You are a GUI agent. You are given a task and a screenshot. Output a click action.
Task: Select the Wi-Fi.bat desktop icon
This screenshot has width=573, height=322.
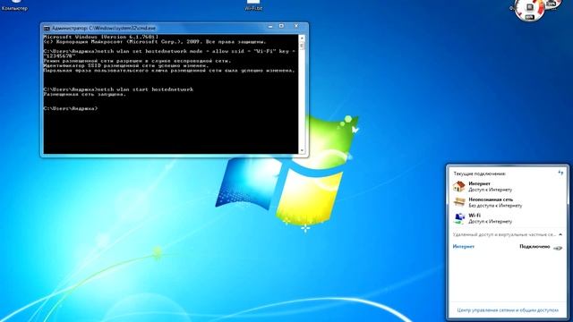point(253,5)
